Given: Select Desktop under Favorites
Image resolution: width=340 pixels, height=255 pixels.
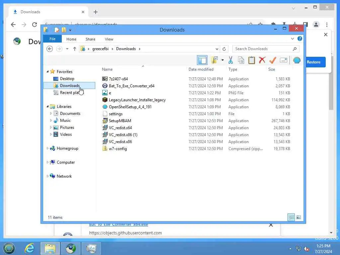Looking at the screenshot, I should (67, 78).
